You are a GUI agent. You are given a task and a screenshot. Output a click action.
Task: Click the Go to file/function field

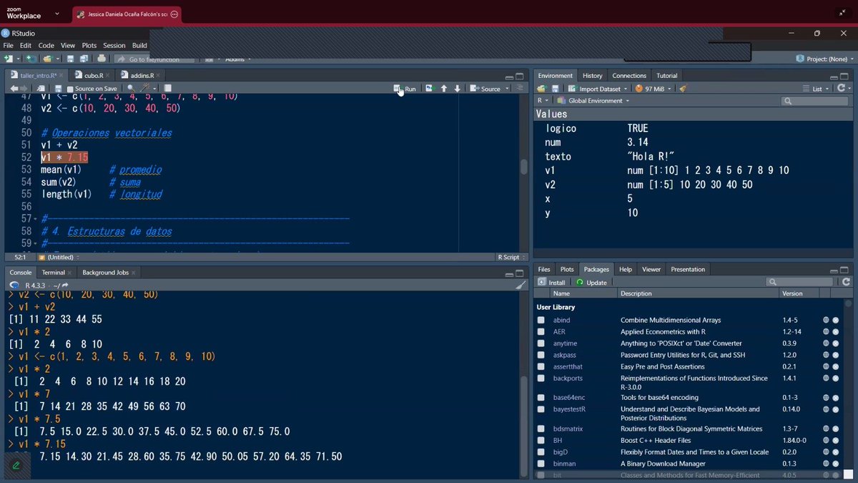tap(154, 59)
